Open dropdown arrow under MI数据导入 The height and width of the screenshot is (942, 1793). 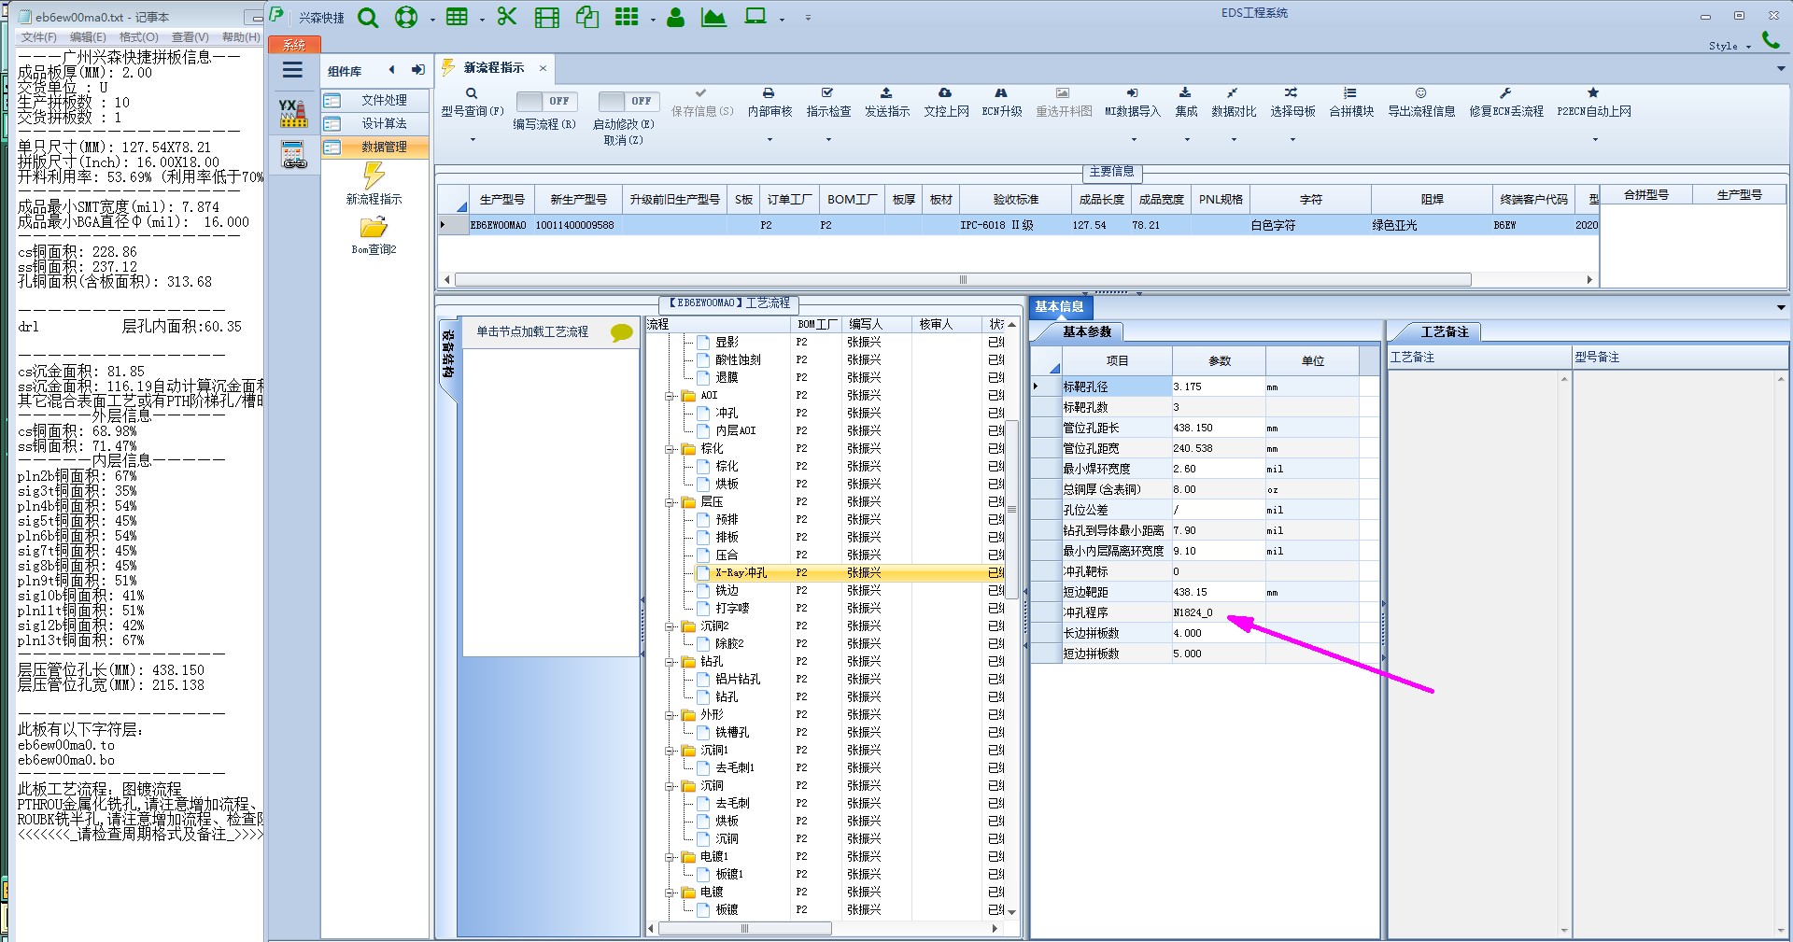click(x=1134, y=140)
